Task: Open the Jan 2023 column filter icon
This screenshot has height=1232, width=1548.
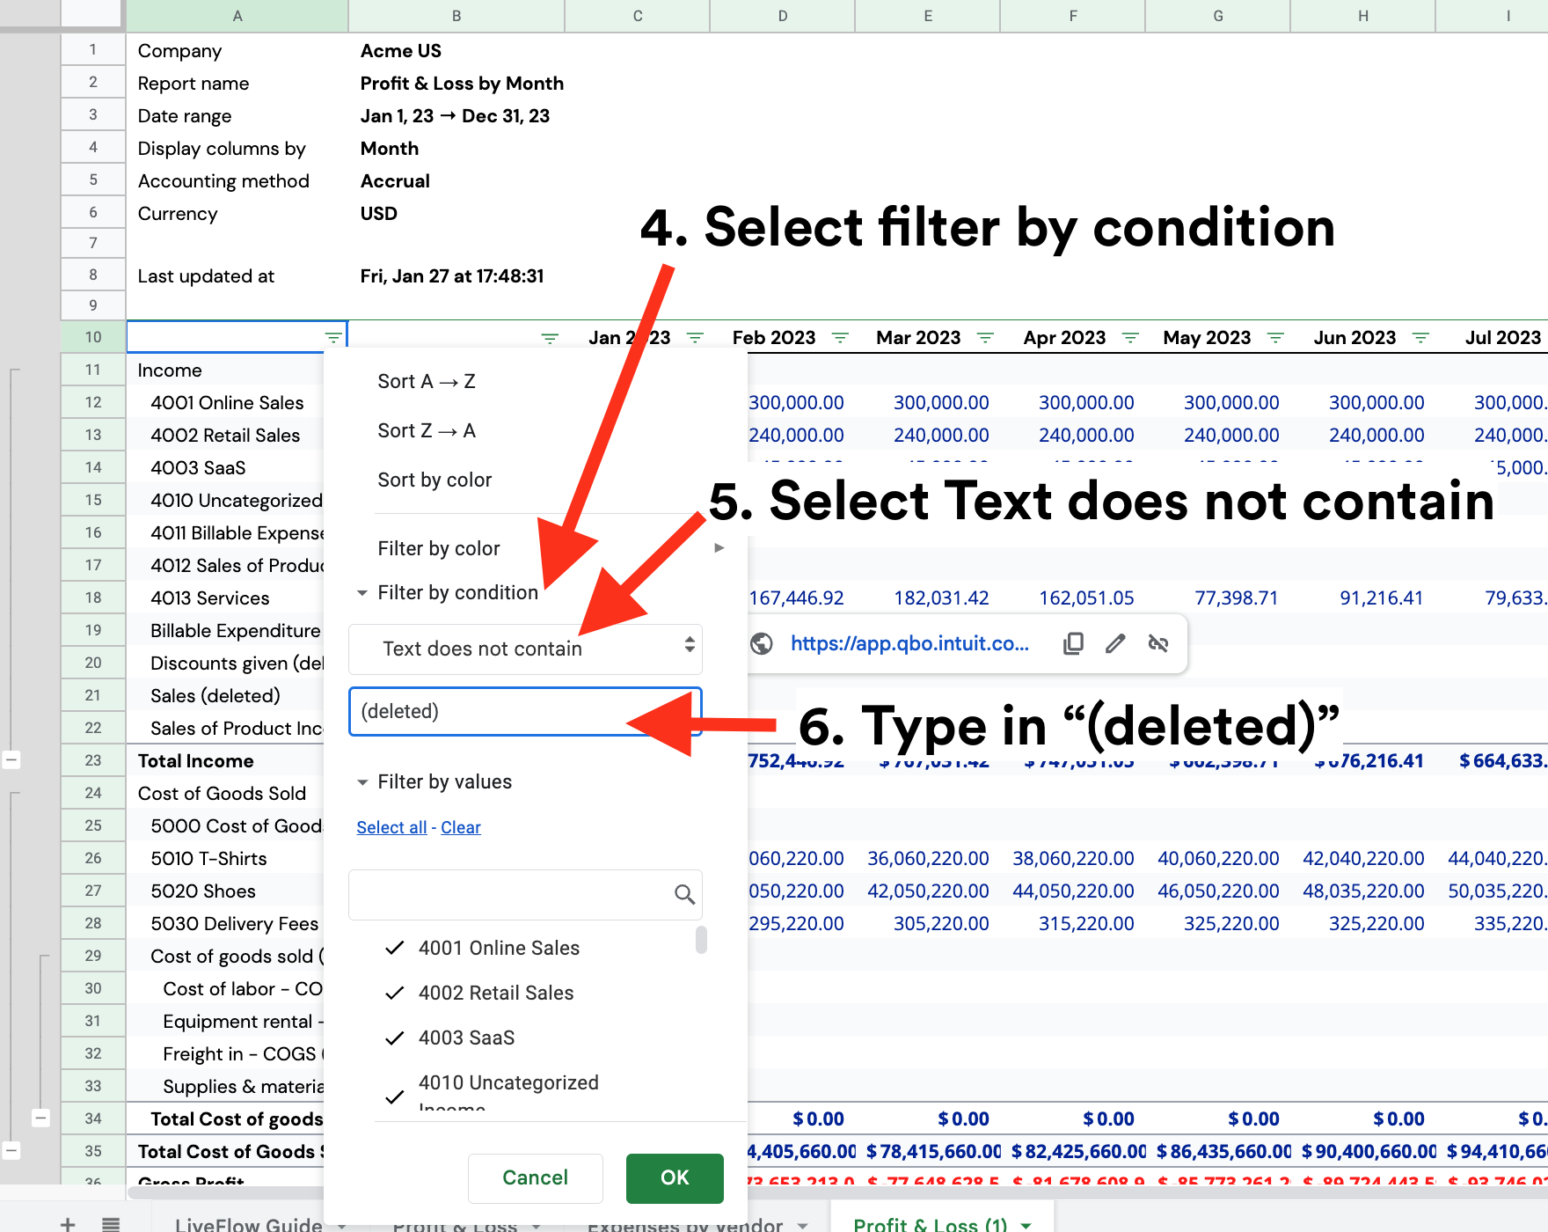Action: [x=695, y=338]
